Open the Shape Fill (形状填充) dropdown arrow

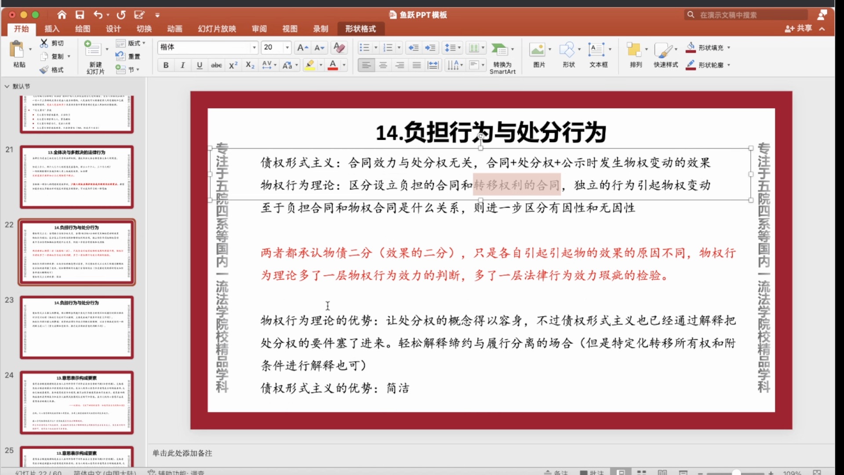[729, 47]
